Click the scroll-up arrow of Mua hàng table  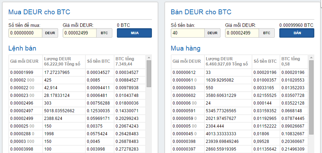point(311,57)
